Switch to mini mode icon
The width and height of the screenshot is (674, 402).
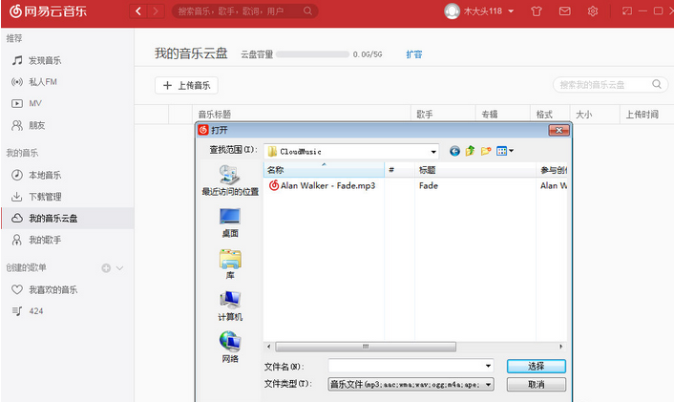(627, 11)
